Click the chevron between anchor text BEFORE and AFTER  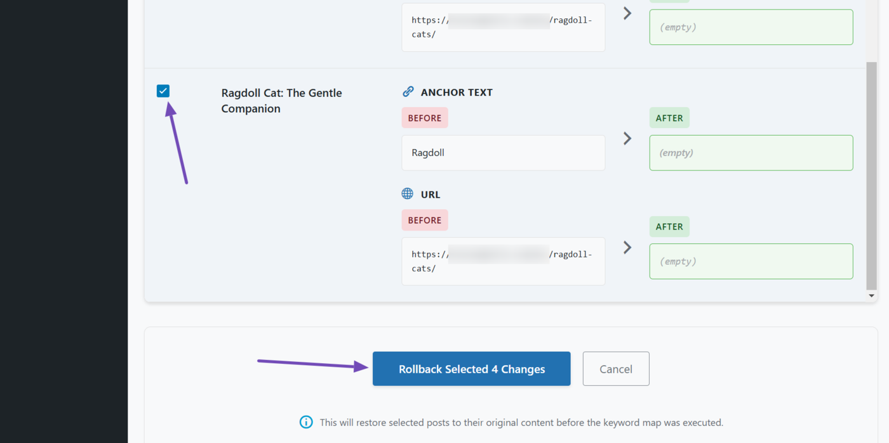[627, 138]
